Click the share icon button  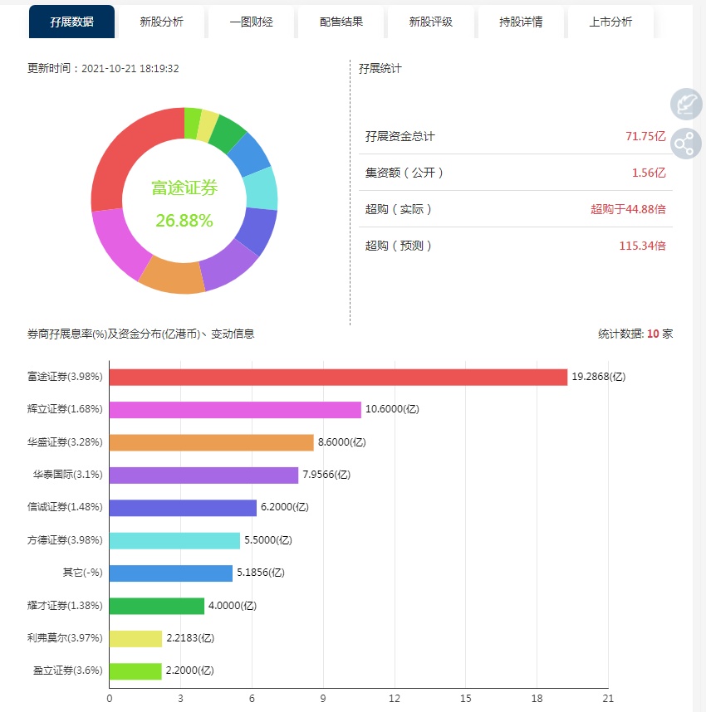(x=686, y=144)
